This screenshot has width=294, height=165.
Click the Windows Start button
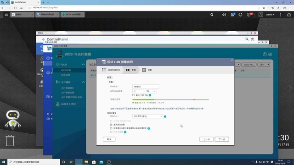[4, 162]
